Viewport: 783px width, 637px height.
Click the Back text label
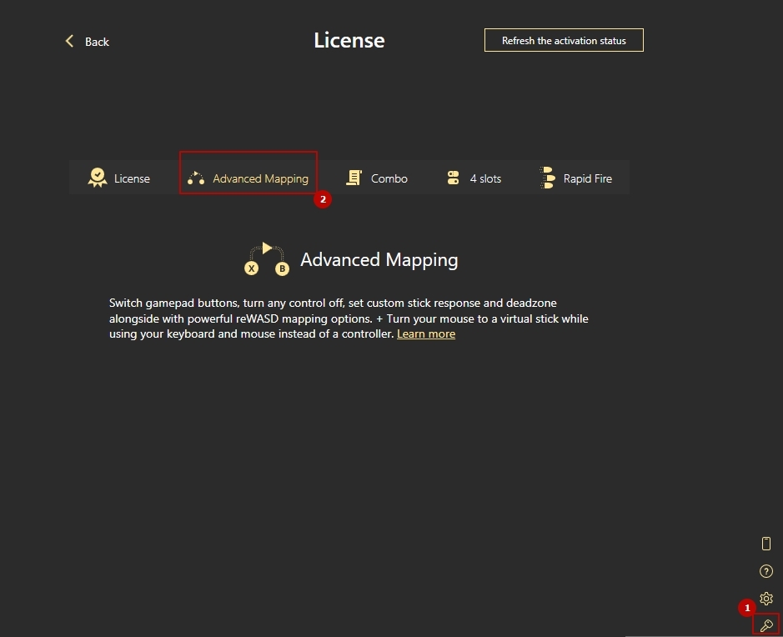pyautogui.click(x=97, y=42)
